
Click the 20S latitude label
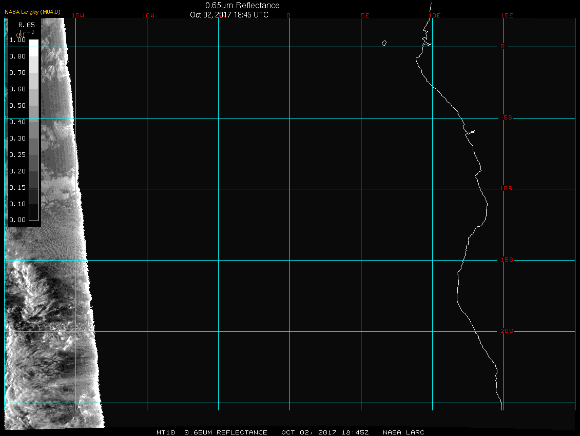point(506,331)
